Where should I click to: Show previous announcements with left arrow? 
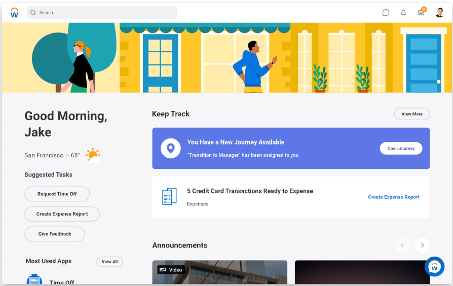pos(402,245)
